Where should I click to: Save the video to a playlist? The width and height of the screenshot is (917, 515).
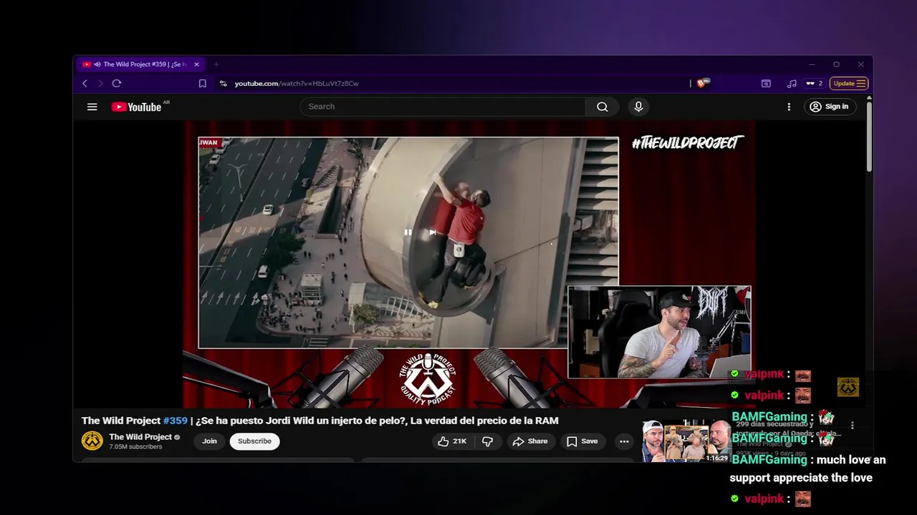(582, 441)
